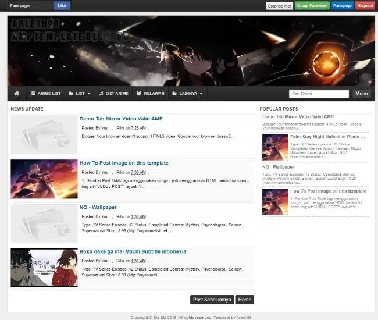
Task: Click the 7:23 AM post timestamp
Action: 138,128
